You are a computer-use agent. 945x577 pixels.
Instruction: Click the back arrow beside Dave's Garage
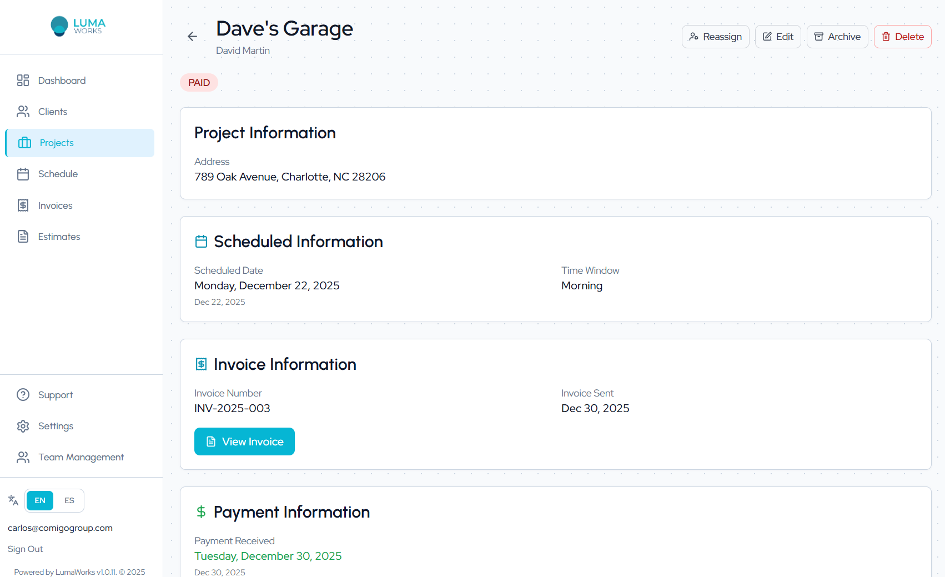192,36
